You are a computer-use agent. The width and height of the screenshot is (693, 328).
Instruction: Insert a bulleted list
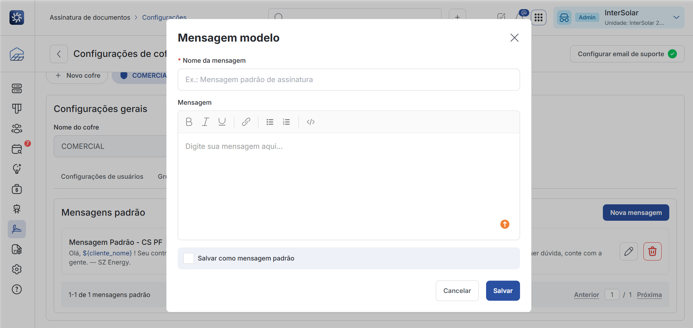(x=270, y=122)
